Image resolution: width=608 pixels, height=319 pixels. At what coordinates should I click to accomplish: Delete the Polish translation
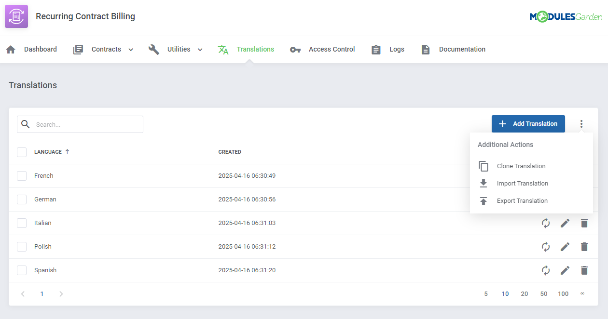coord(584,247)
